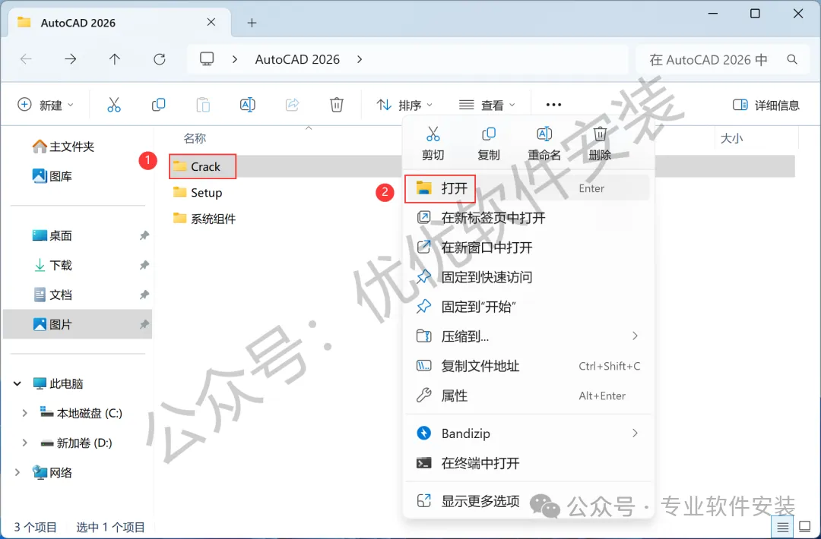Viewport: 821px width, 539px height.
Task: Open the See more ellipsis menu
Action: coord(553,105)
